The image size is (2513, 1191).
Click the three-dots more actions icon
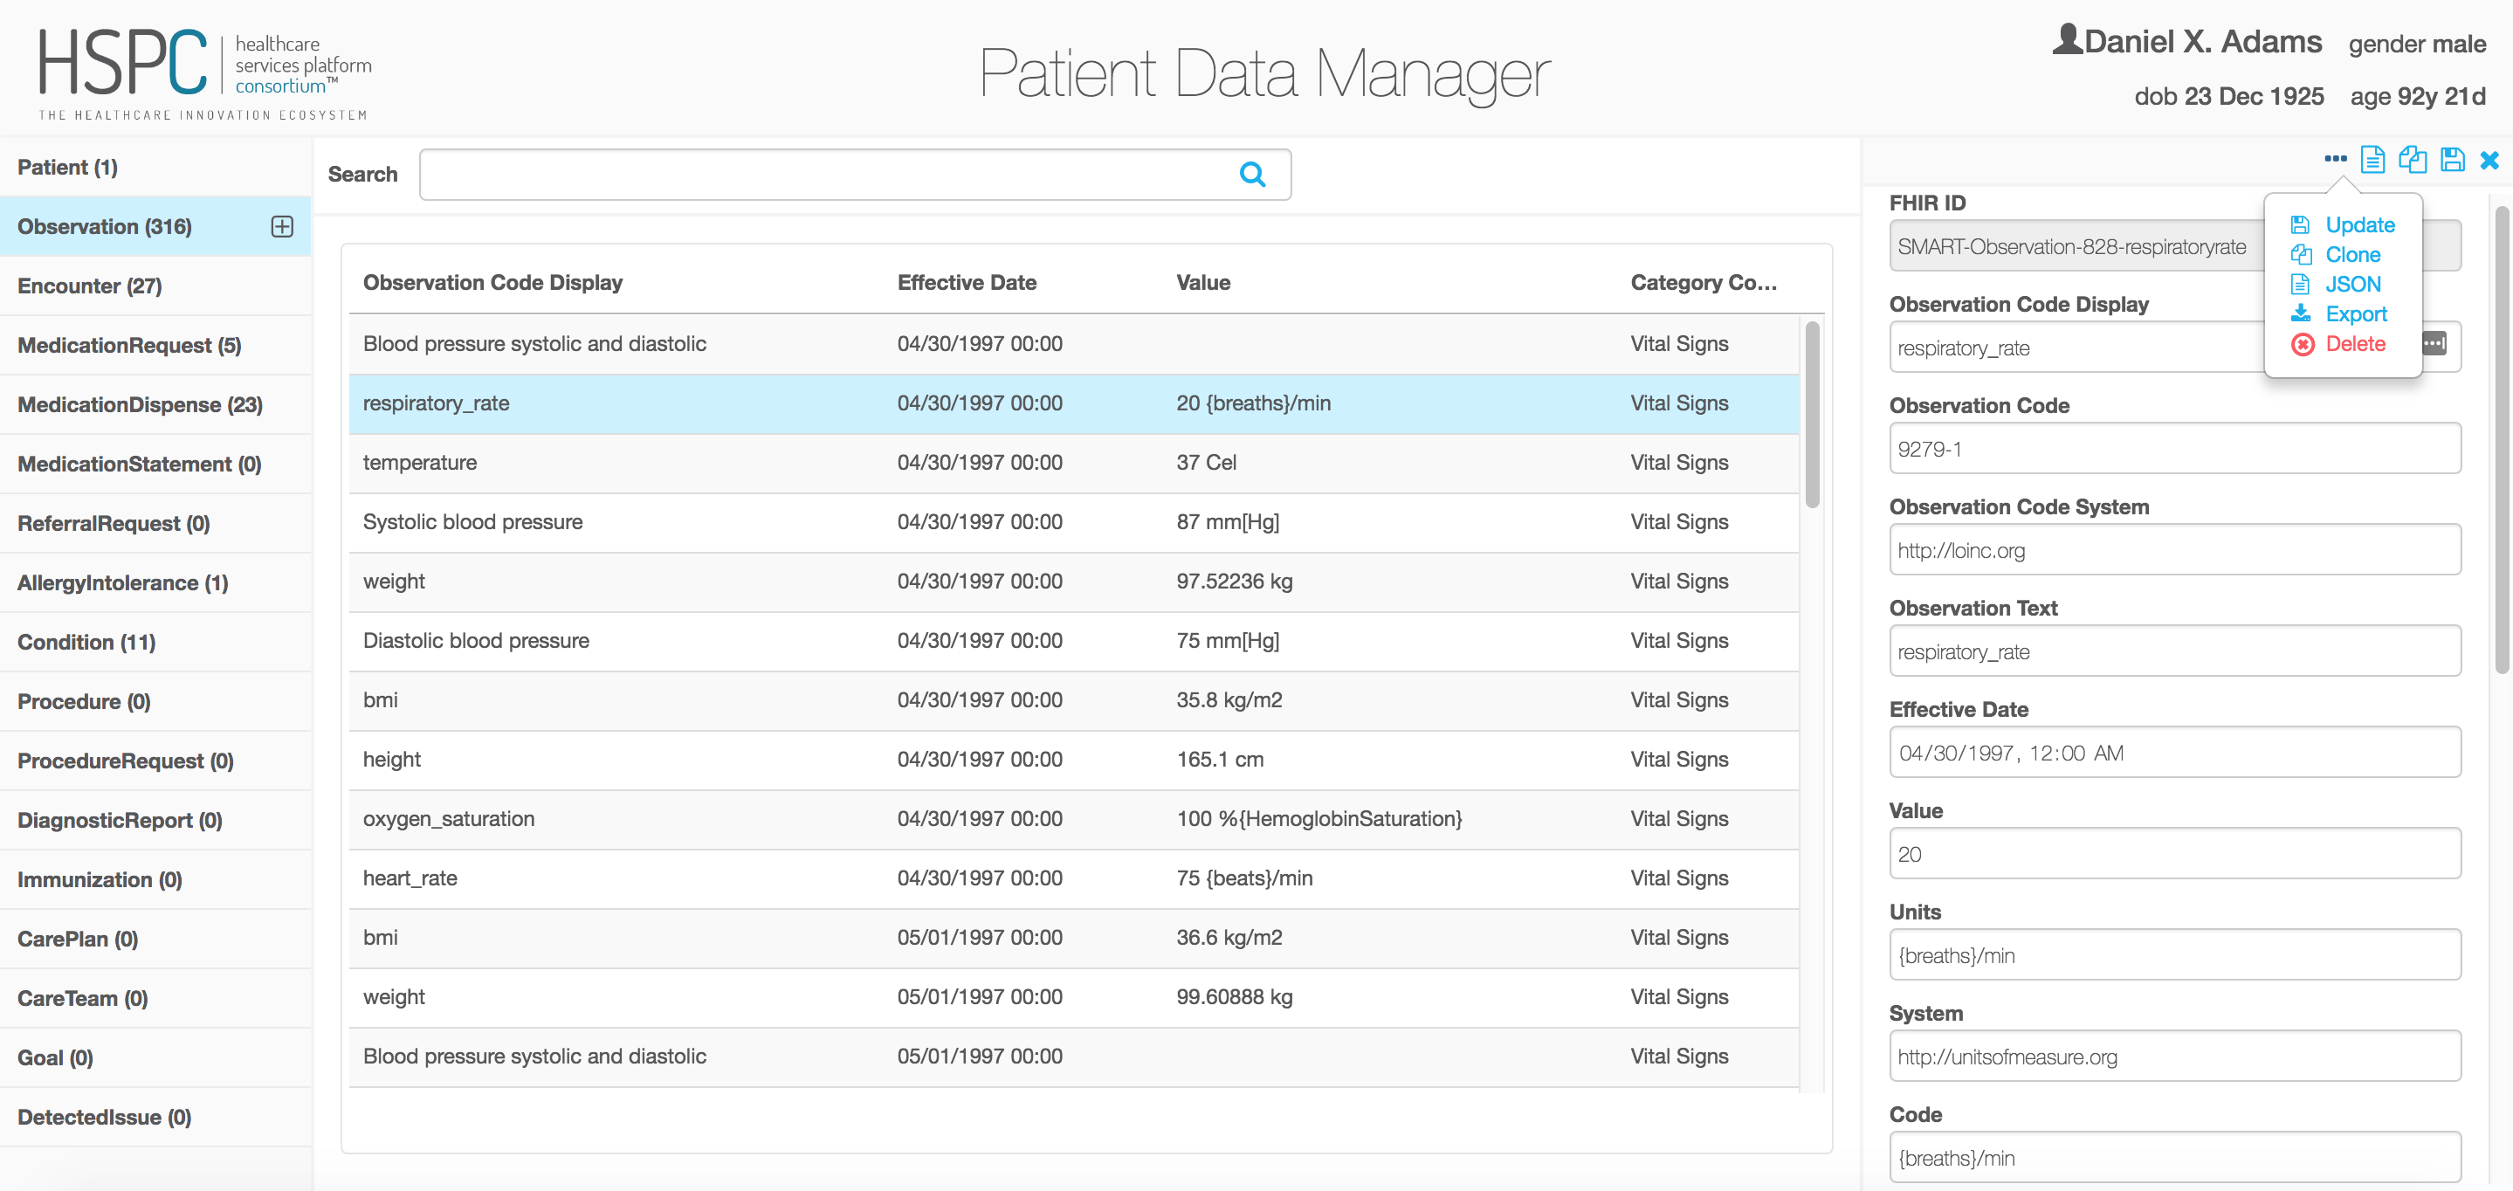click(x=2335, y=159)
